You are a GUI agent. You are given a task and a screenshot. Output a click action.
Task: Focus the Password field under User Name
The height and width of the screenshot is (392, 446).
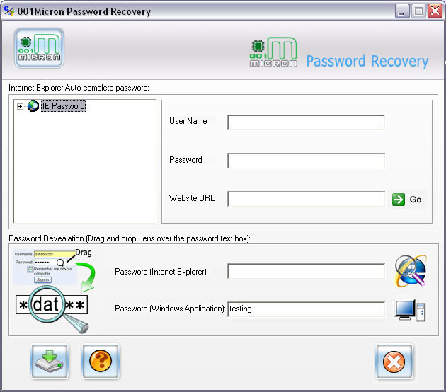point(306,161)
